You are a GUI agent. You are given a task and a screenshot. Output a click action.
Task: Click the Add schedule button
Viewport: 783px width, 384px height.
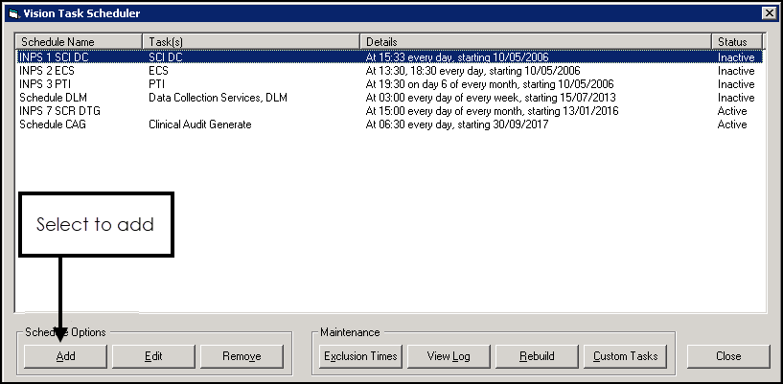[65, 356]
